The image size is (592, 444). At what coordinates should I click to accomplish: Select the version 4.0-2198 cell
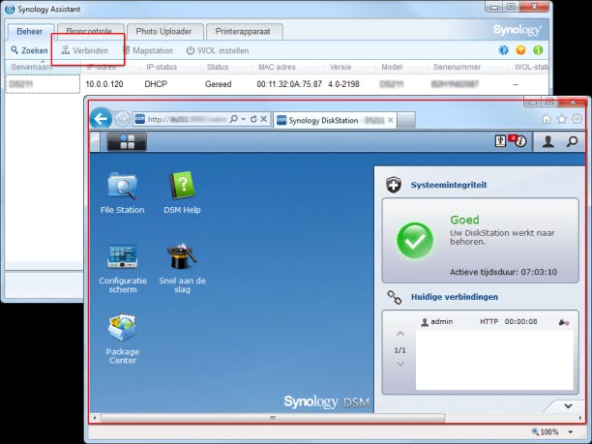point(343,84)
